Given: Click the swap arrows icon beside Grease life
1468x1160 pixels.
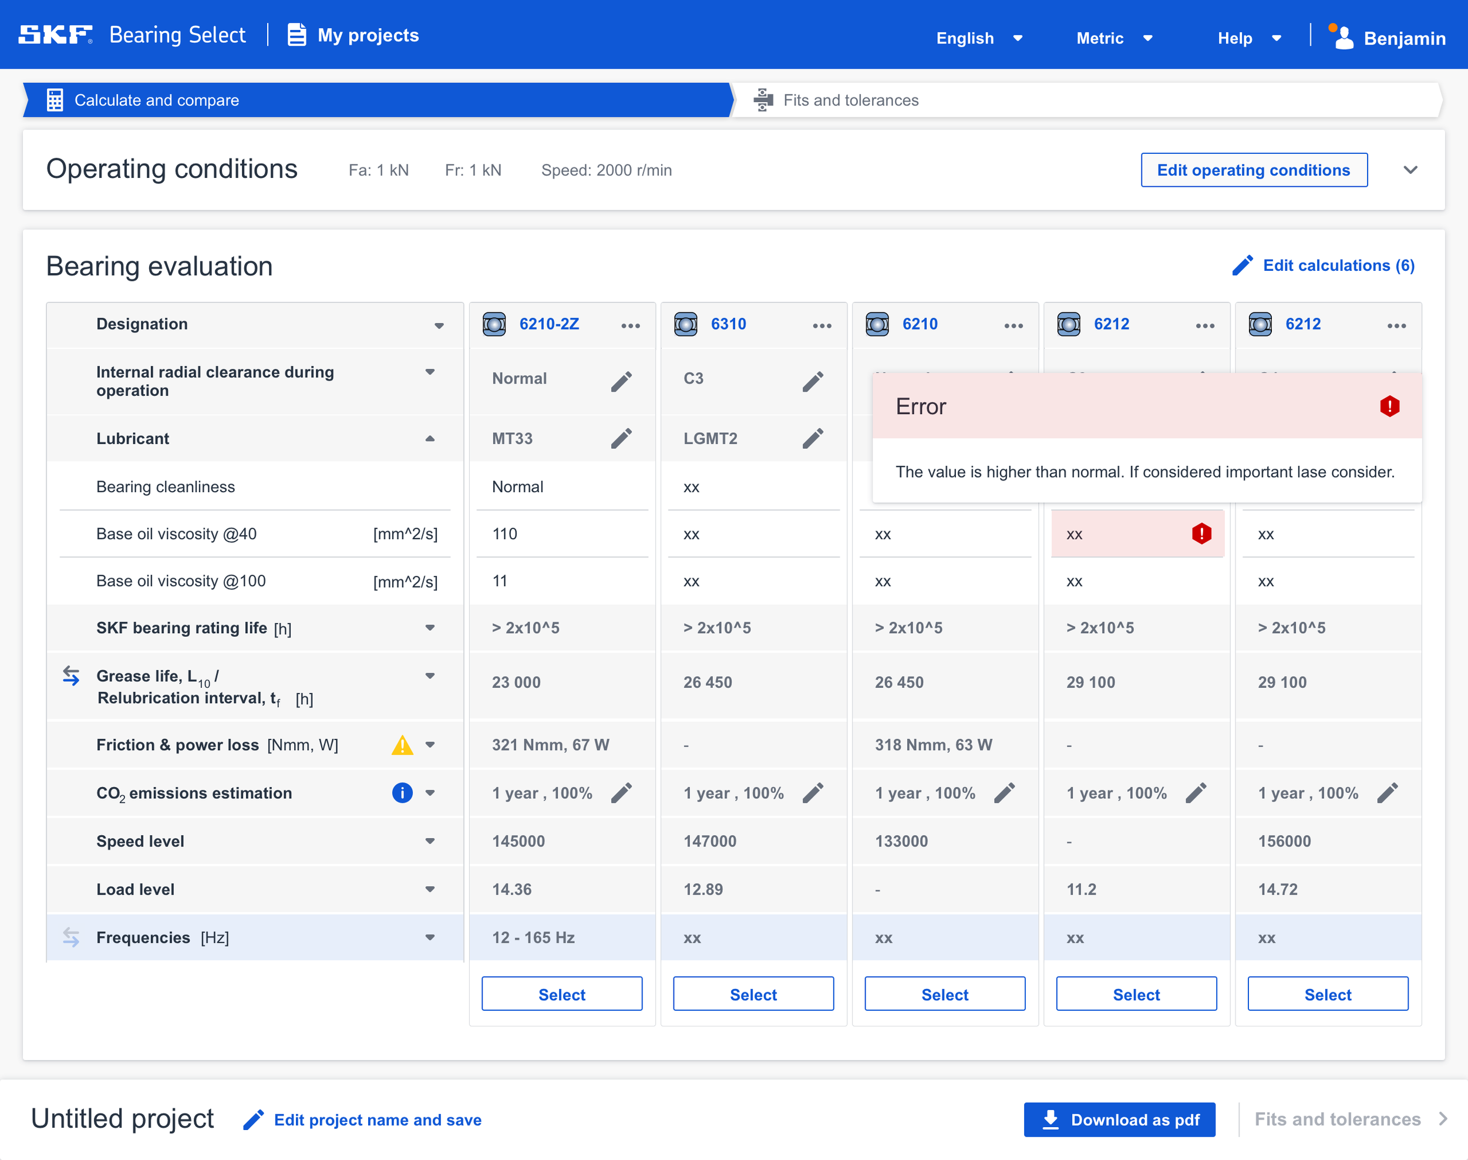Looking at the screenshot, I should click(71, 676).
